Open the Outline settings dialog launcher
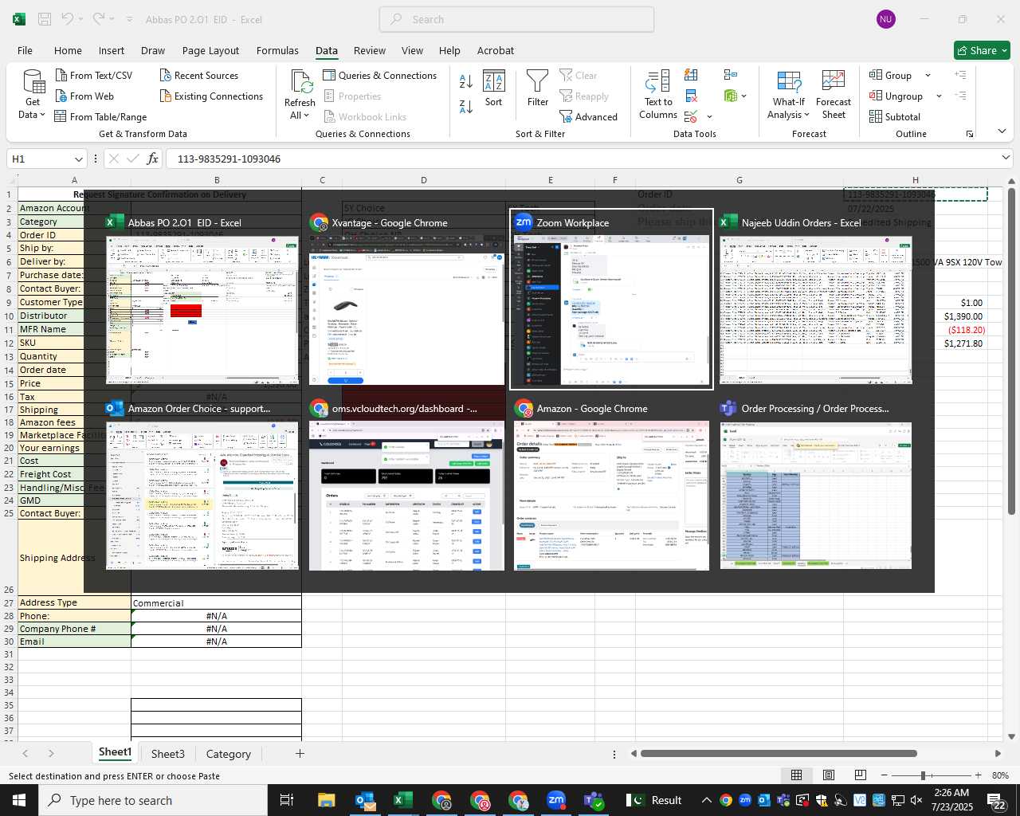The width and height of the screenshot is (1020, 816). pos(970,134)
